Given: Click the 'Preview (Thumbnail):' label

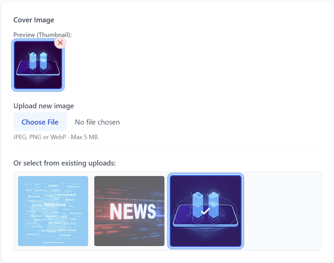Looking at the screenshot, I should point(43,35).
